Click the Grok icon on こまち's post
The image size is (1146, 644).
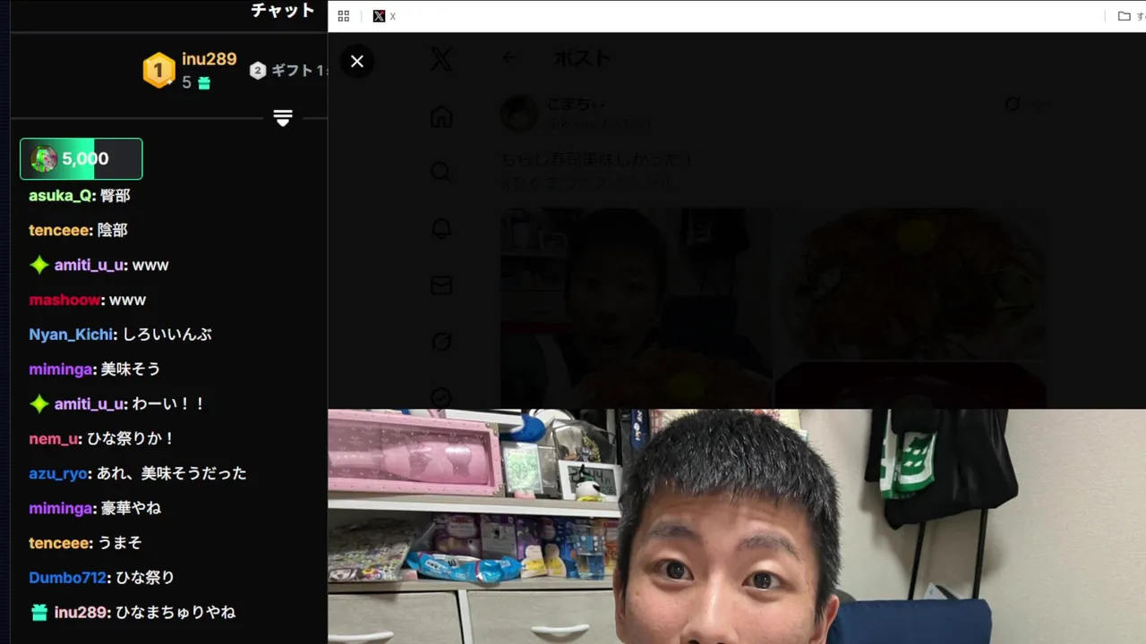click(1013, 105)
